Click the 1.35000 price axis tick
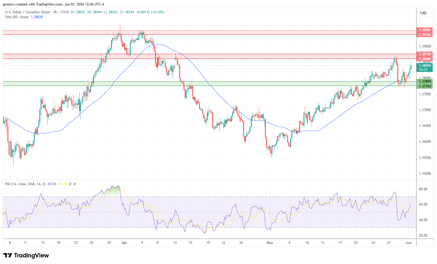This screenshot has width=437, height=264. click(425, 174)
